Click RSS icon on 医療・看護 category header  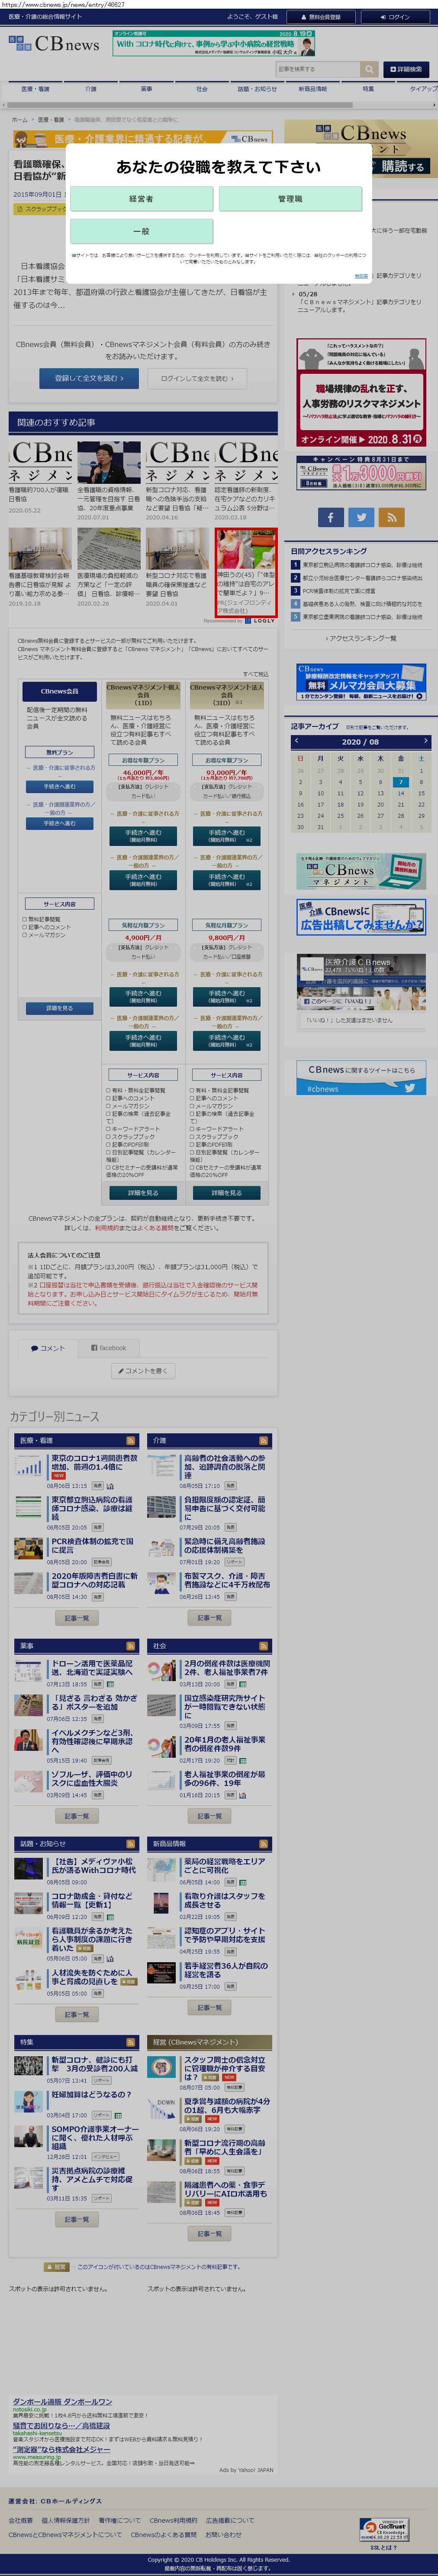(x=131, y=1441)
